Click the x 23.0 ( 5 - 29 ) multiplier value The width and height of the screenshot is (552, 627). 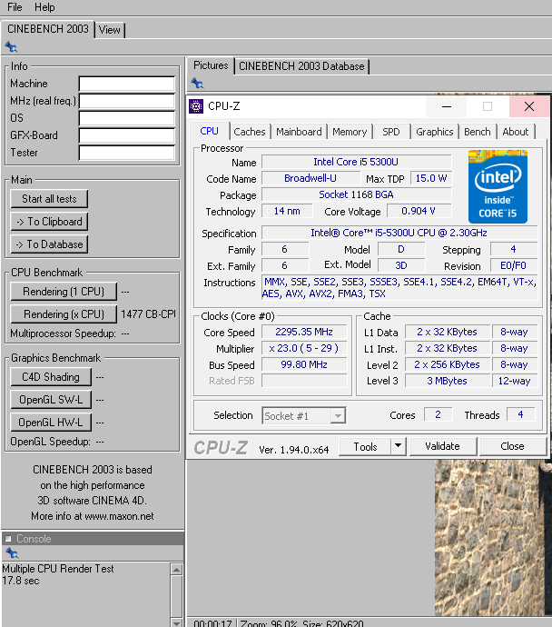(x=304, y=348)
